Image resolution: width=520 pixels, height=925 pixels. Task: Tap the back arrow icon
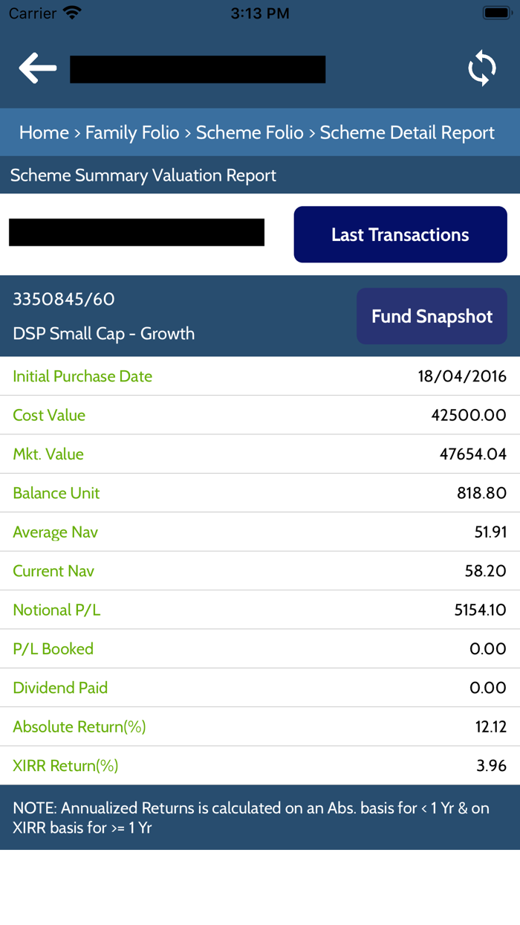coord(38,68)
